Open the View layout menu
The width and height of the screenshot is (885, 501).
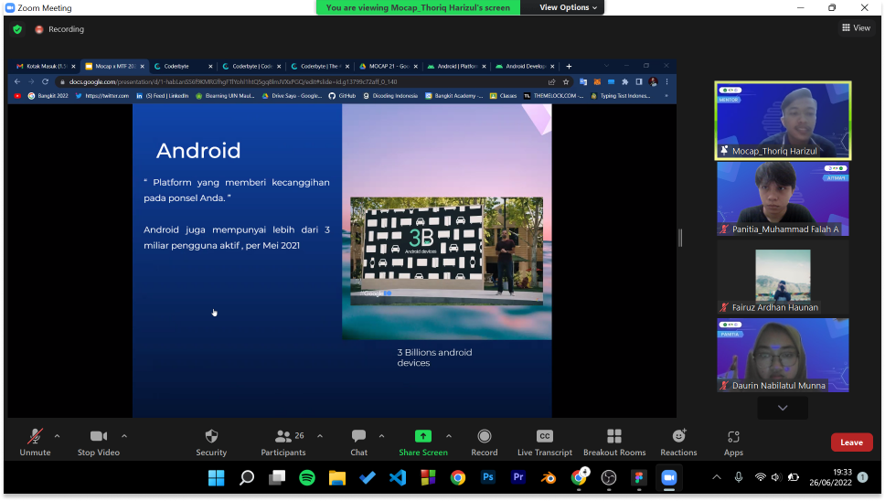[856, 28]
